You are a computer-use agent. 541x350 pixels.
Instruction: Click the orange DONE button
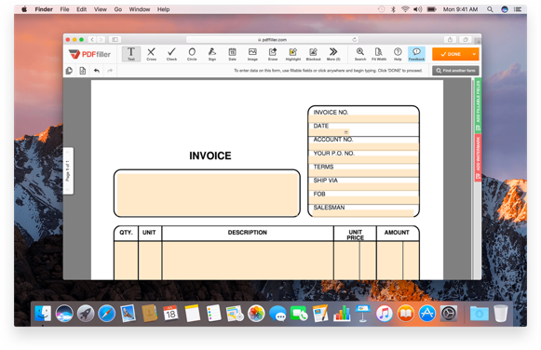[451, 54]
